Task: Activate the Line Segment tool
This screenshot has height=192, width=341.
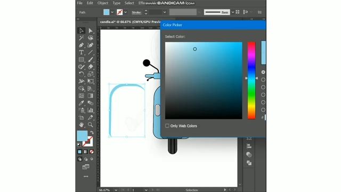Action: (x=91, y=52)
